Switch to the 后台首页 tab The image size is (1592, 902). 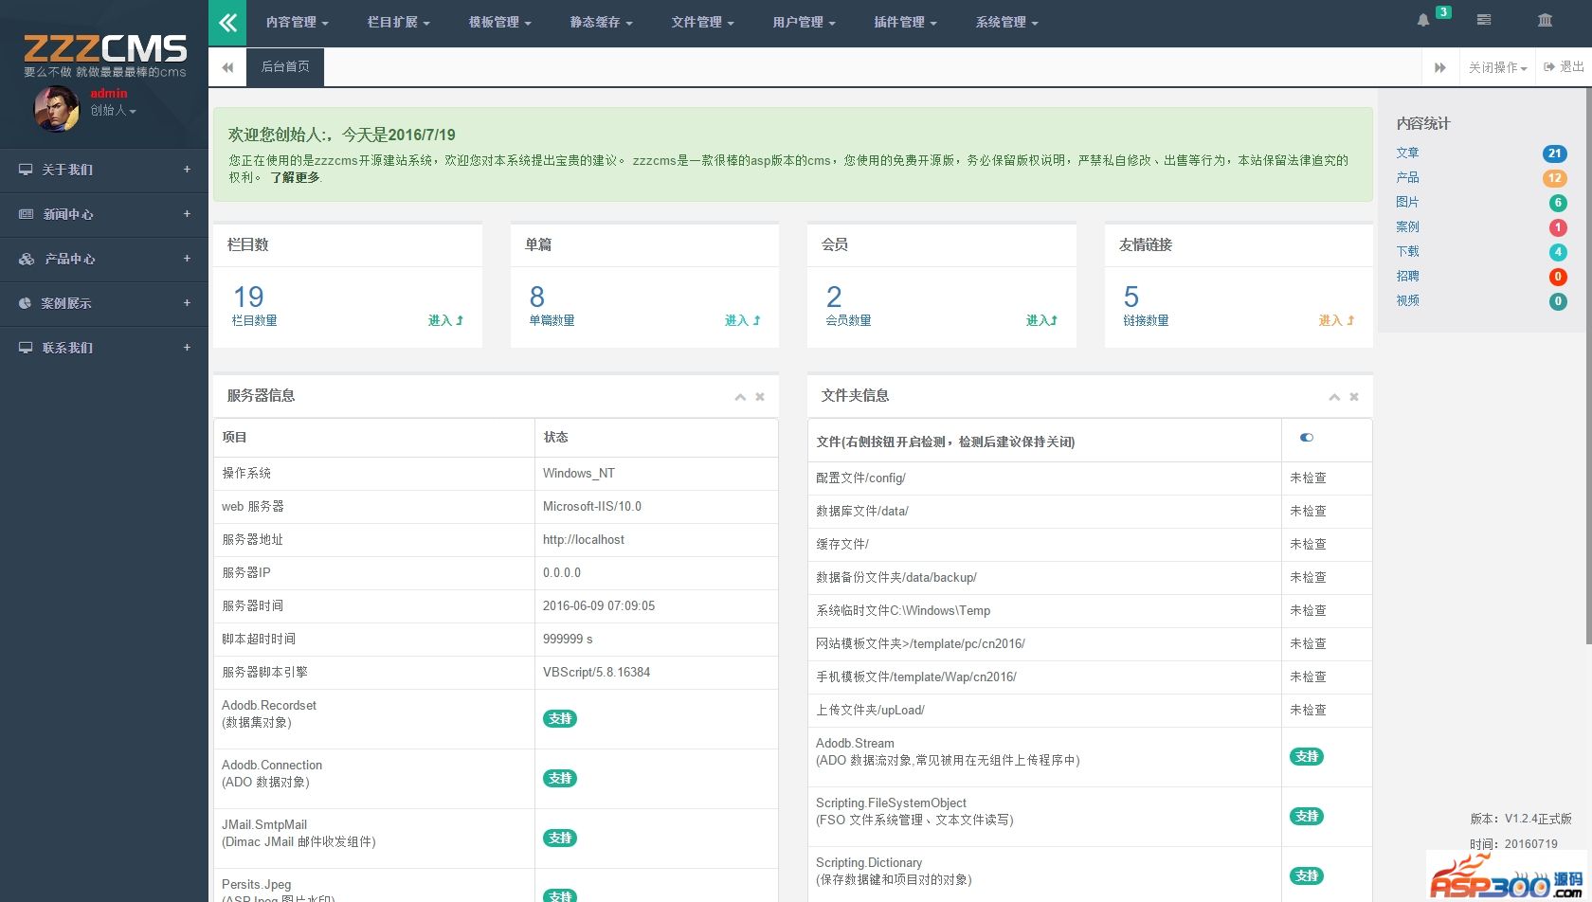click(285, 67)
